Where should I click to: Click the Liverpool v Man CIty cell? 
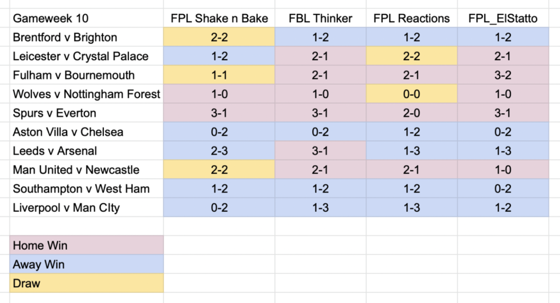(86, 208)
